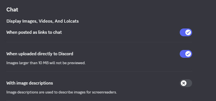The height and width of the screenshot is (101, 216).
Task: Click the checkmark icon in the links-to-chat toggle
Action: coord(188,32)
